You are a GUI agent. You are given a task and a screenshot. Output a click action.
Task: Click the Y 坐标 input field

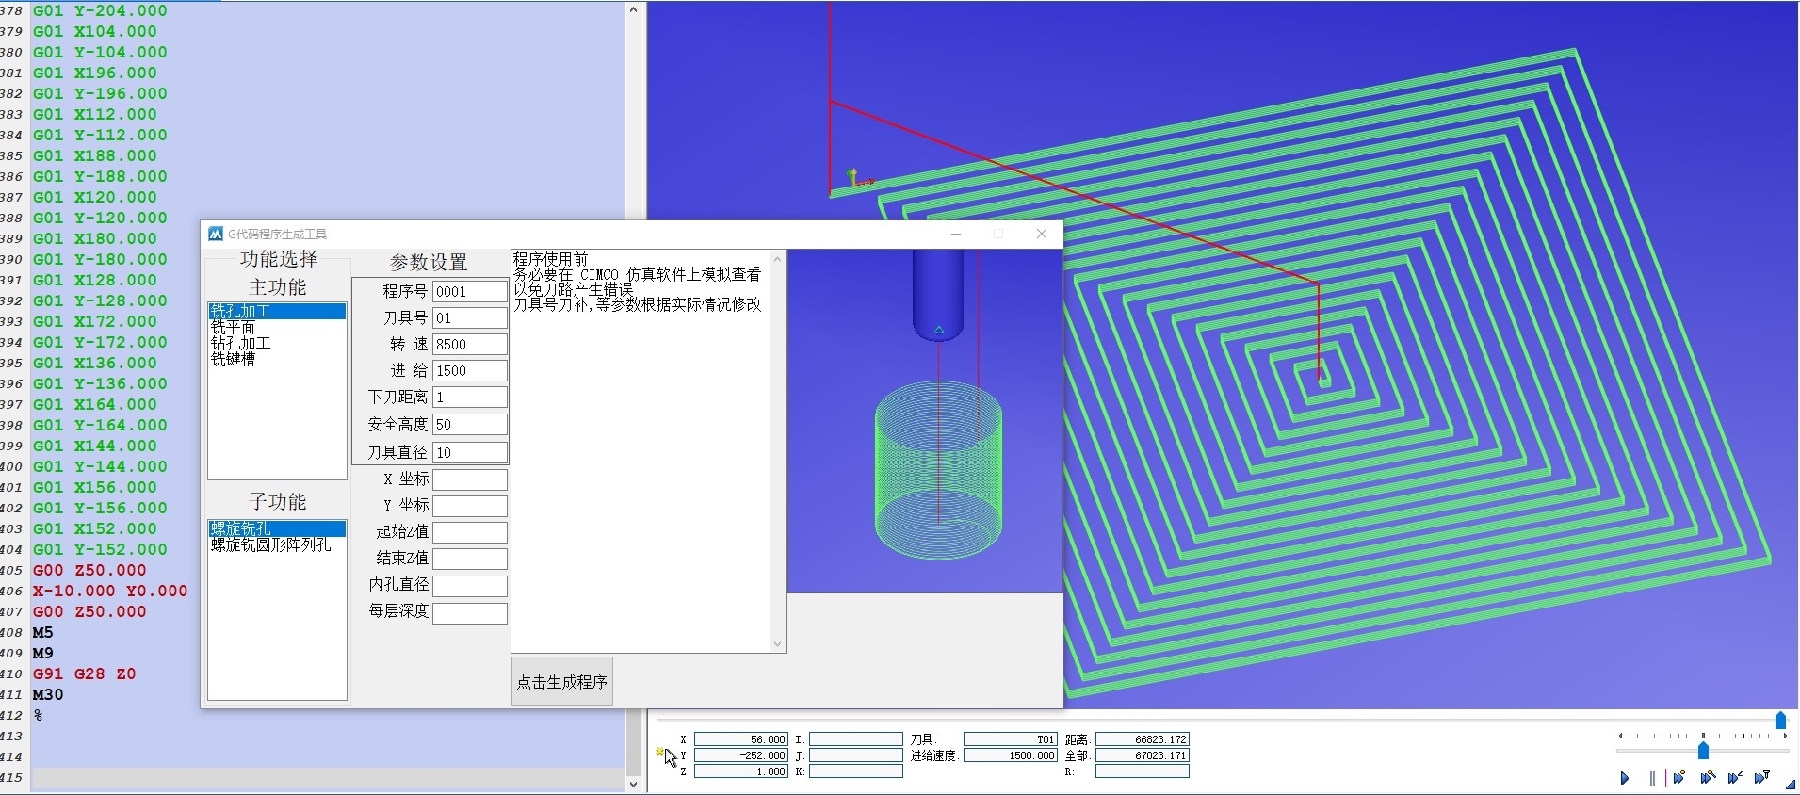tap(470, 506)
